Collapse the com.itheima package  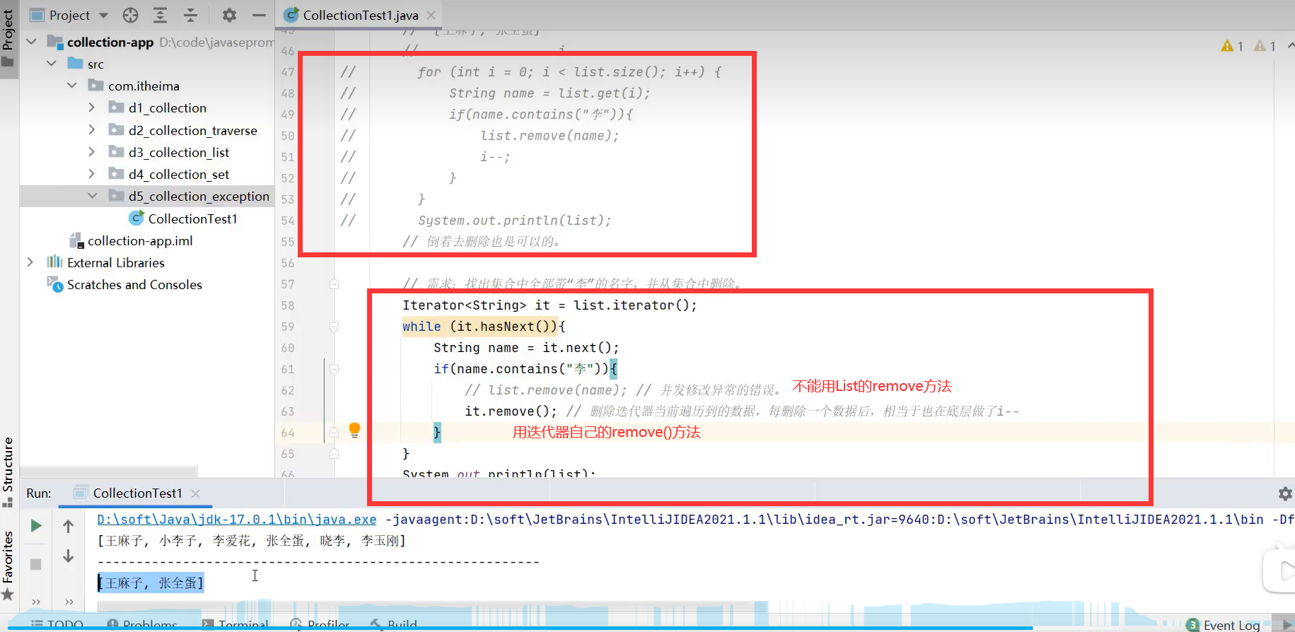tap(72, 86)
